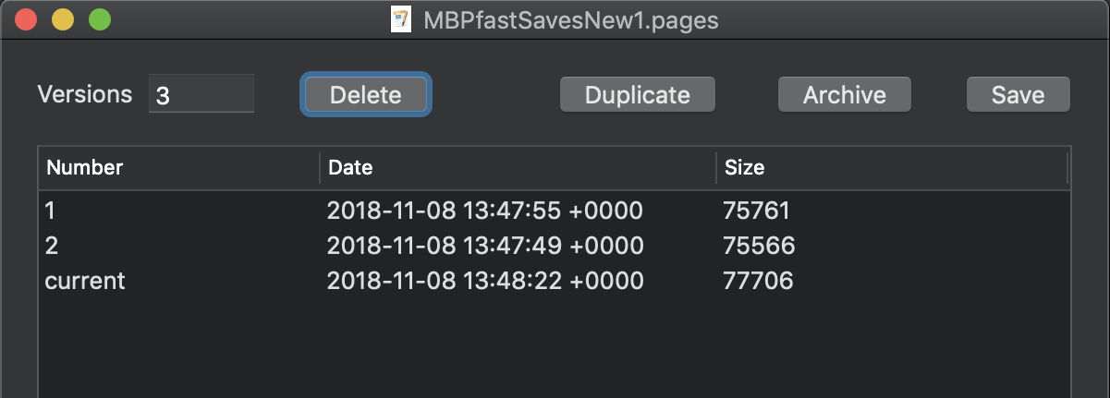Click date 2018-11-08 13:47:49 cell
Screen dimensions: 1110x398
[484, 246]
